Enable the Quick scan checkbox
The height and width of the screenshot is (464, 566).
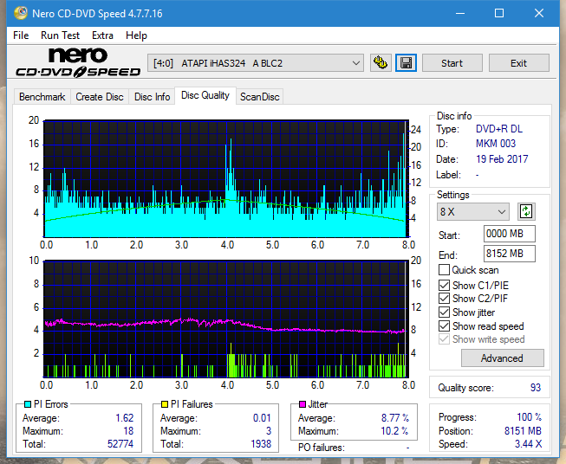click(x=444, y=270)
